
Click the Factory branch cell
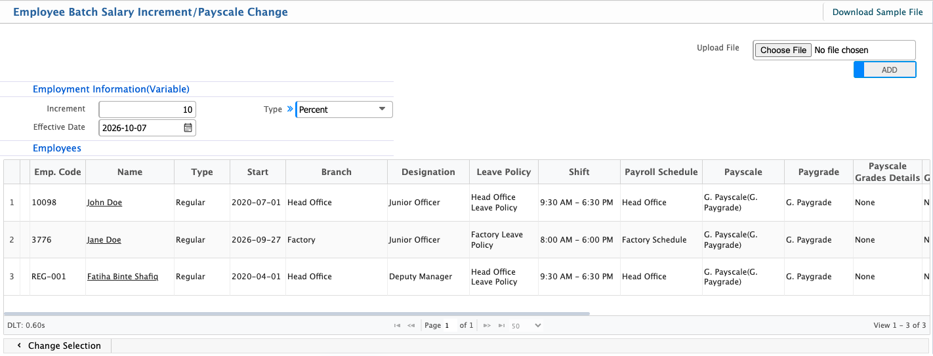[x=337, y=240]
